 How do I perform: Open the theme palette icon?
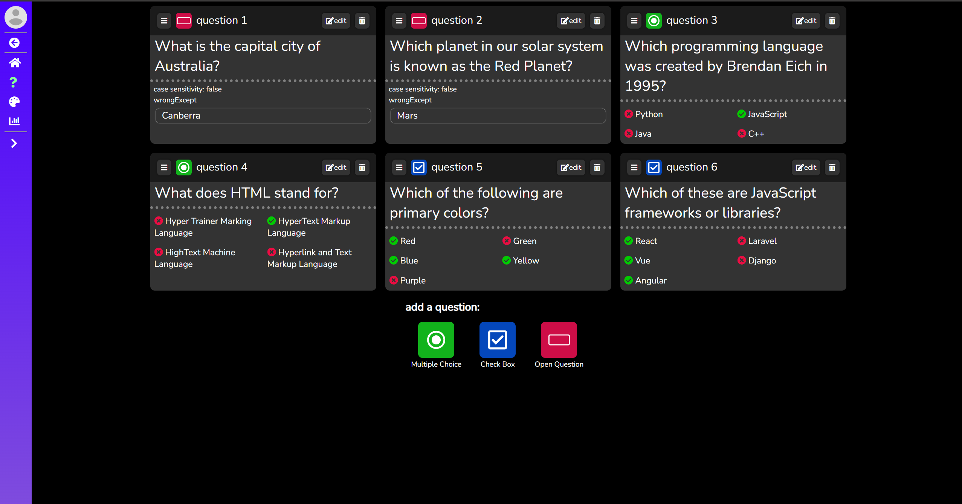(x=14, y=102)
